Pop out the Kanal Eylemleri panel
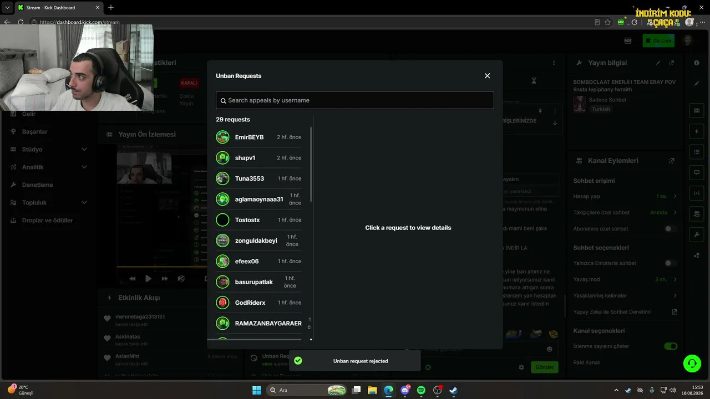The width and height of the screenshot is (710, 399). tap(672, 161)
